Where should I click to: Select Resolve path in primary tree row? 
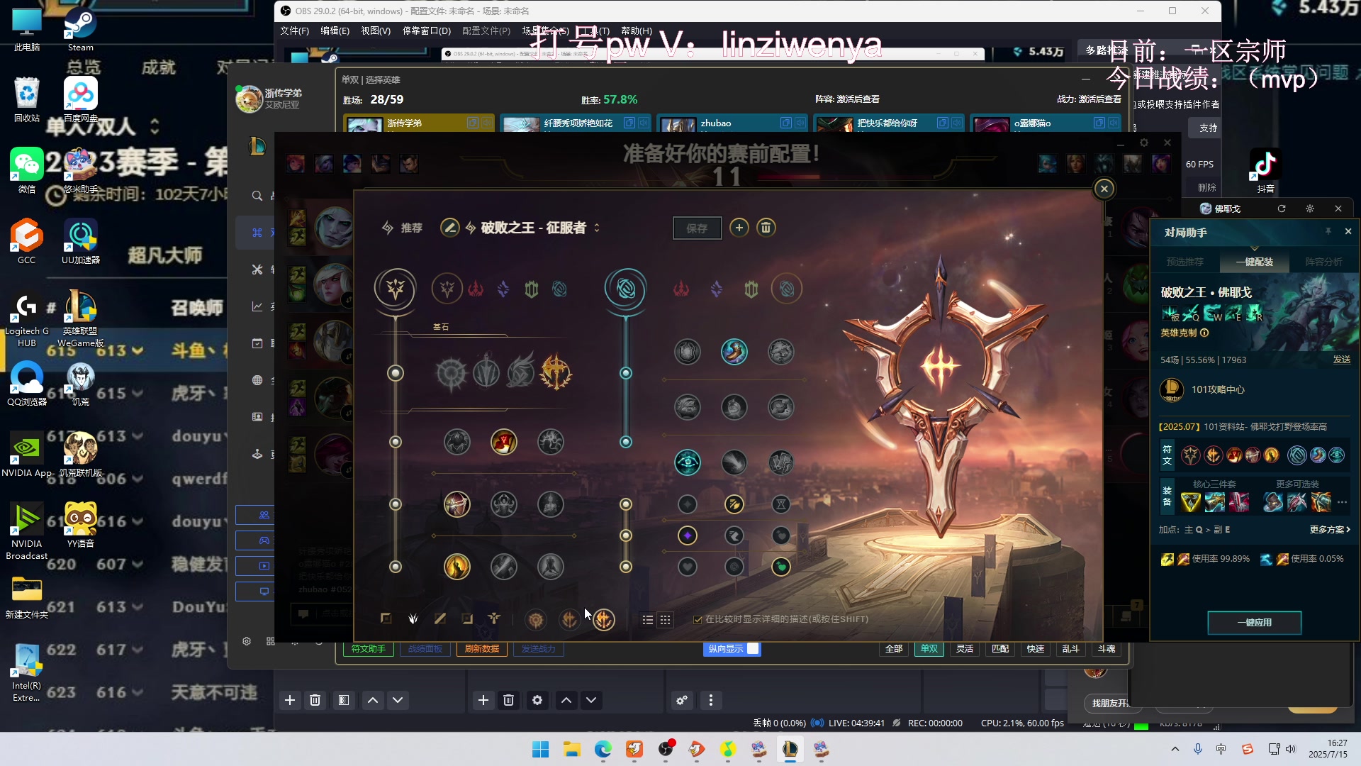click(x=532, y=289)
